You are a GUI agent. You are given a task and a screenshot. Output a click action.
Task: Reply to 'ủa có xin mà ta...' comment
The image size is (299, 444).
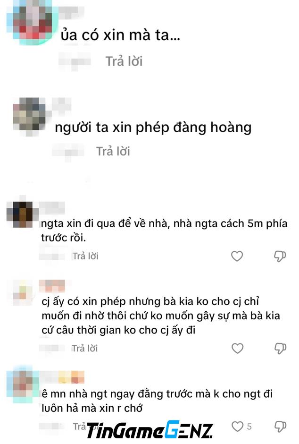[124, 61]
